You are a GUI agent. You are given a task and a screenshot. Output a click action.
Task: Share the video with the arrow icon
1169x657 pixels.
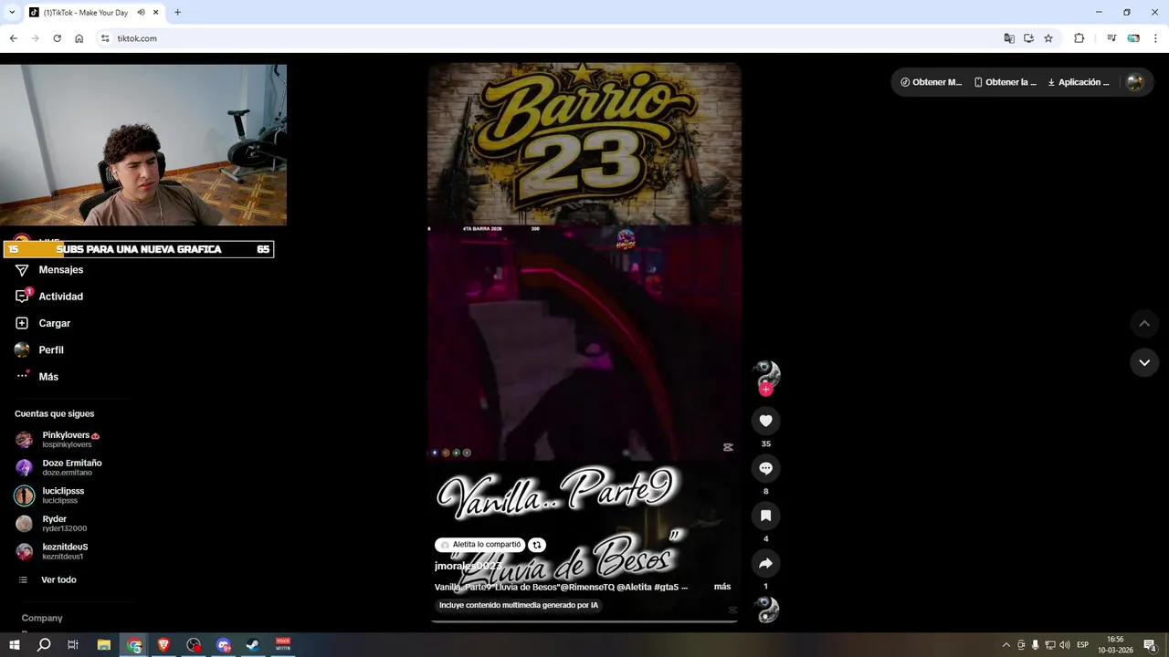click(x=765, y=563)
